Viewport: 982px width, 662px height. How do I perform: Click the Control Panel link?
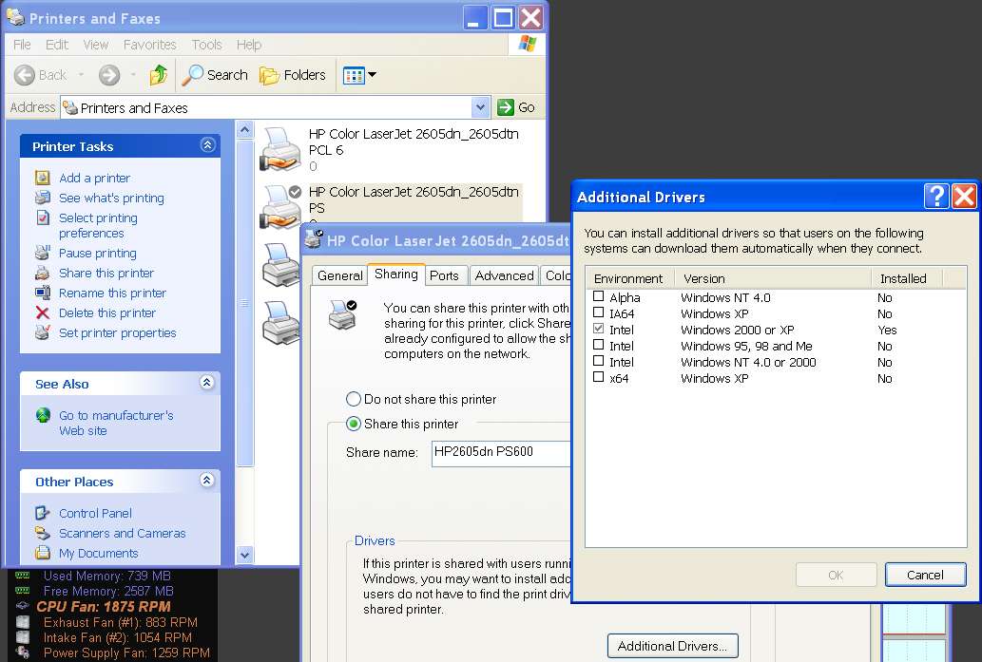[95, 514]
